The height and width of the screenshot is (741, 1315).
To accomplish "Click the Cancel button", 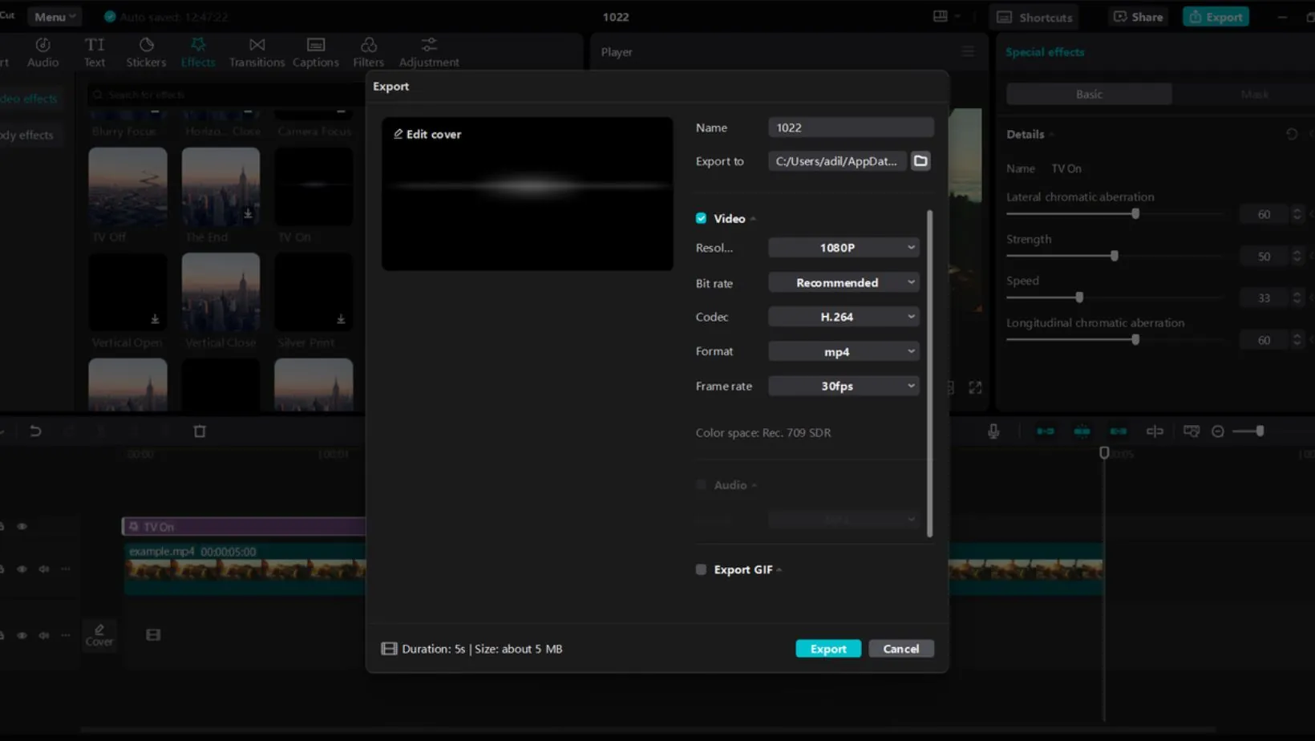I will click(901, 649).
